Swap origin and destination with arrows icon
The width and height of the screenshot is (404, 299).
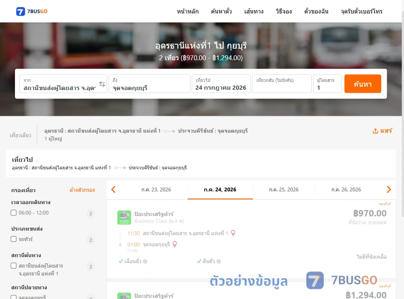(x=102, y=84)
